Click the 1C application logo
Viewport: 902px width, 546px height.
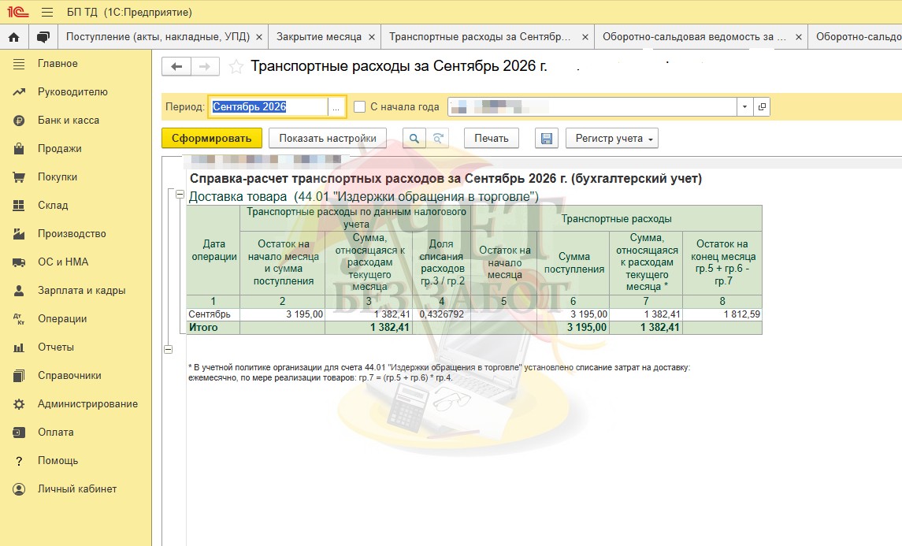[x=18, y=12]
